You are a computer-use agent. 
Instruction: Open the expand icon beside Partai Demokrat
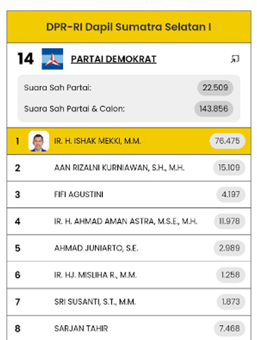(235, 59)
